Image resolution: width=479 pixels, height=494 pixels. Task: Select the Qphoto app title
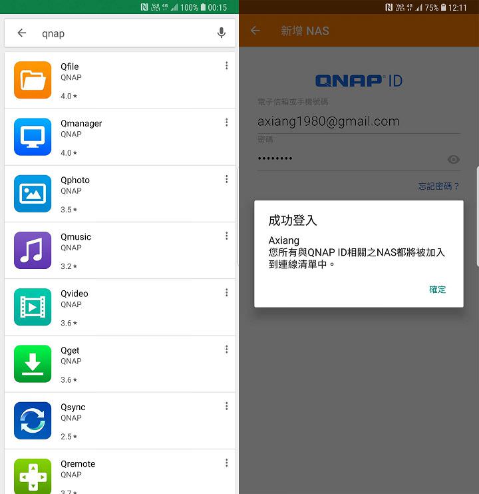(x=75, y=180)
